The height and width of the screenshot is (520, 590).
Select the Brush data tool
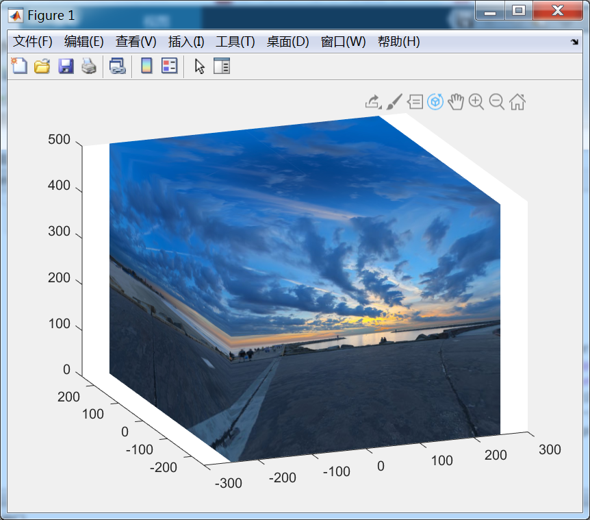[394, 101]
